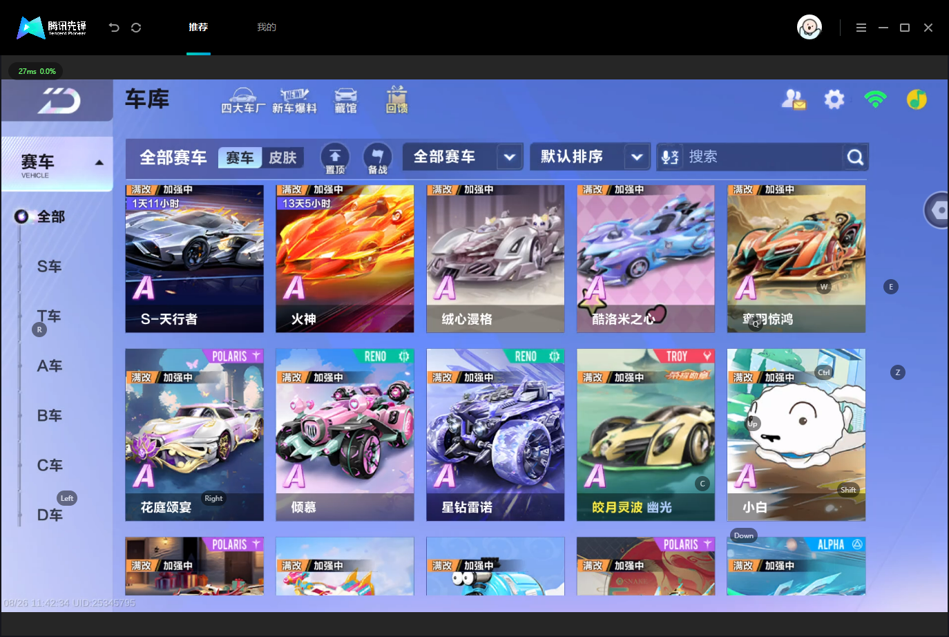Open the 回馈 gift rewards icon
Viewport: 949px width, 637px height.
point(396,100)
